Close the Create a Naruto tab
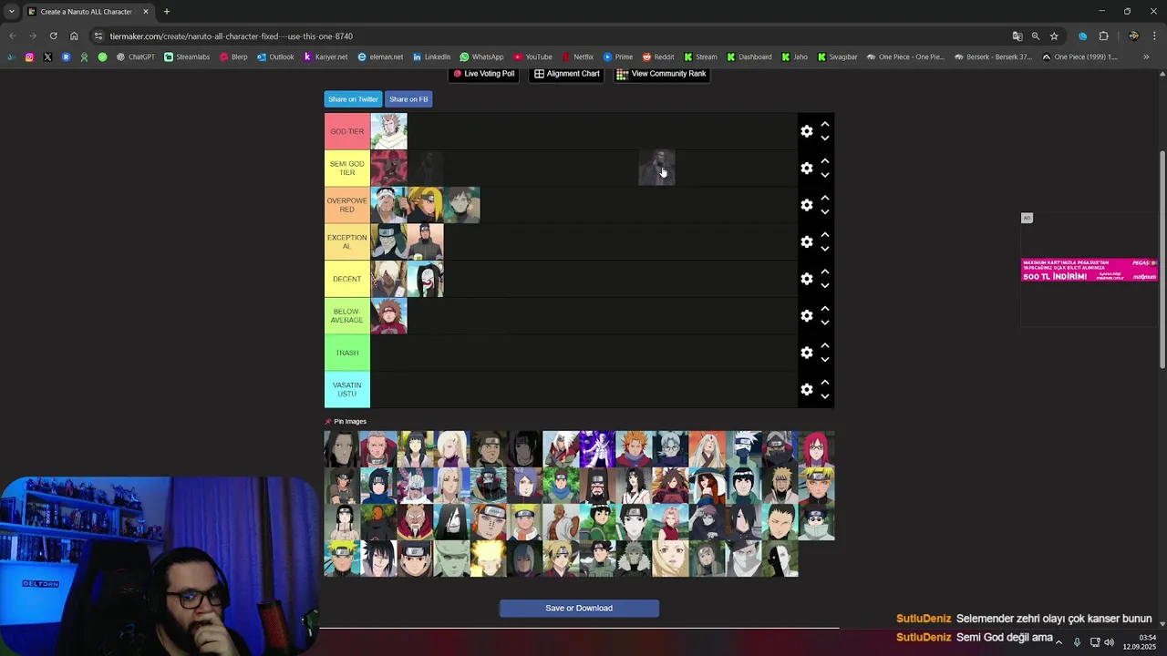The image size is (1167, 656). click(x=145, y=12)
